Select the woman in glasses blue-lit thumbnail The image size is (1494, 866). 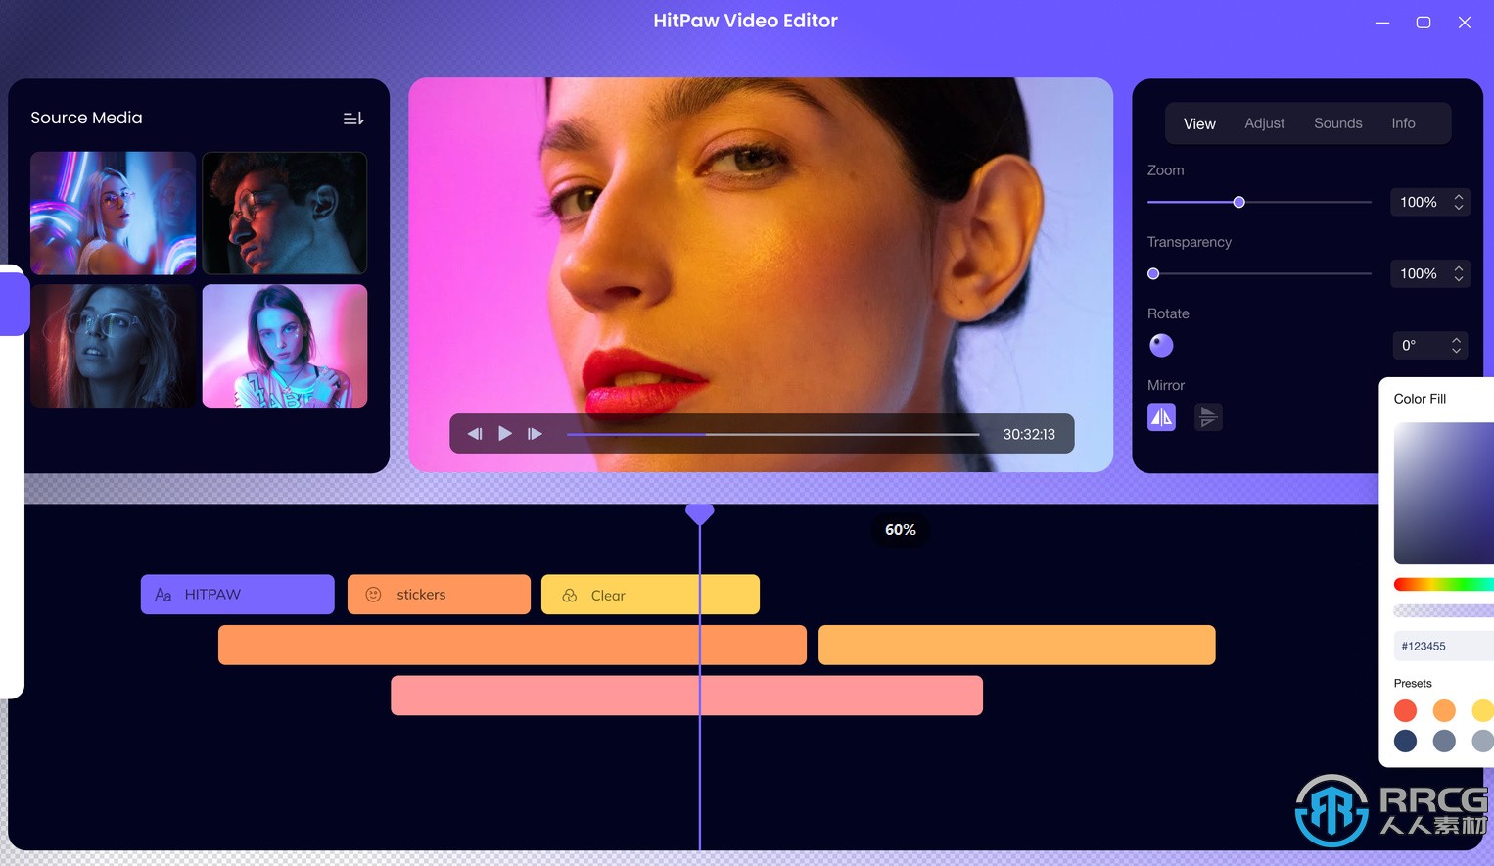113,346
